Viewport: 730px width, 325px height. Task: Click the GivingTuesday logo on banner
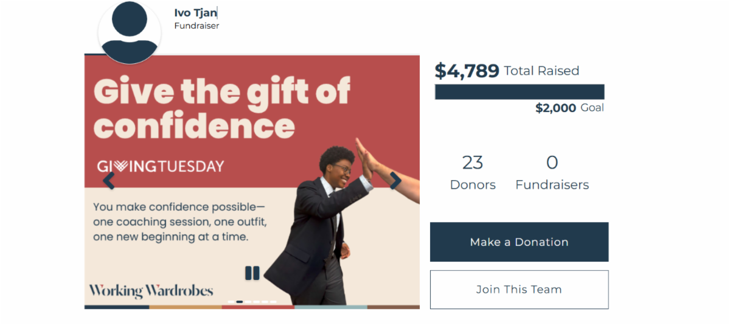[x=161, y=166]
